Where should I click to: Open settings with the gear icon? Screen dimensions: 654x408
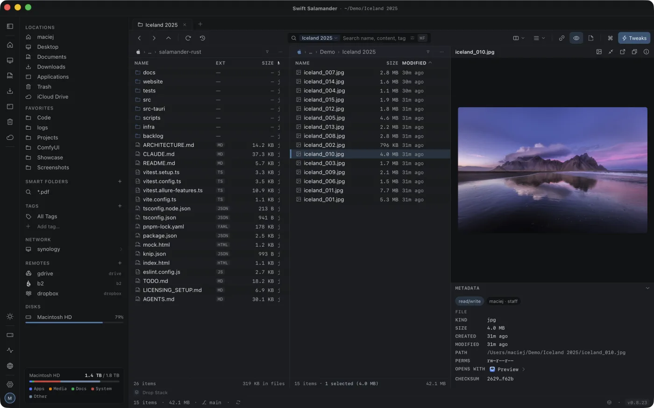coord(10,385)
